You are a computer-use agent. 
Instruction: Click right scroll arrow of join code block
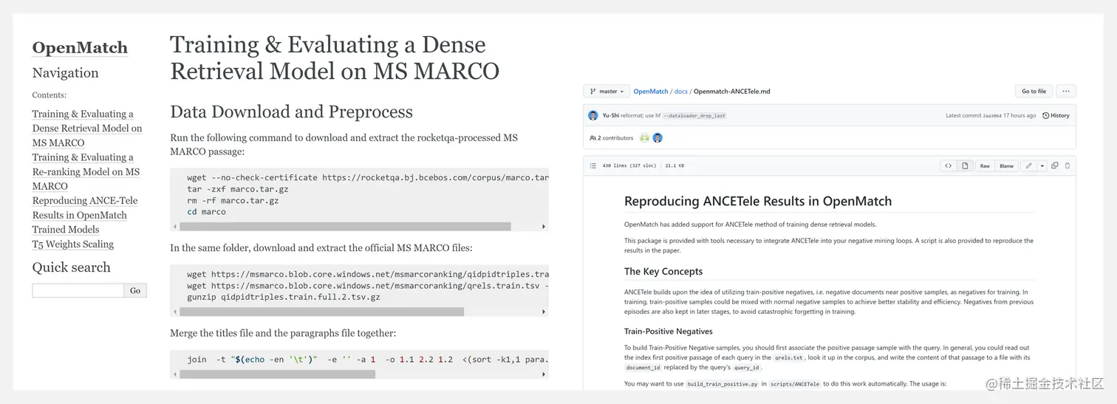click(x=544, y=374)
